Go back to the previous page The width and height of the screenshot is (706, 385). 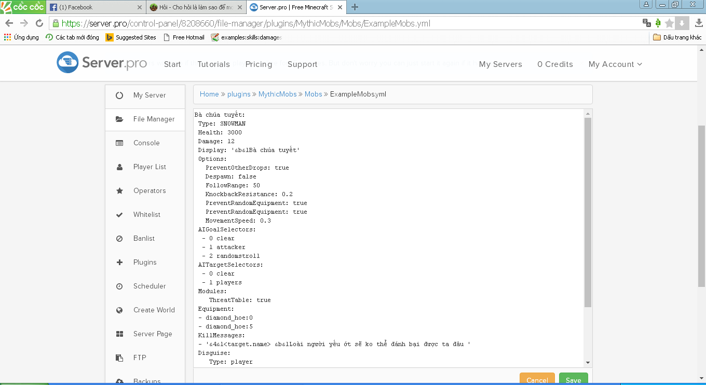pos(9,23)
